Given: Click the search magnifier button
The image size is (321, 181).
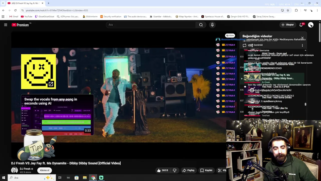Looking at the screenshot, I should (201, 25).
